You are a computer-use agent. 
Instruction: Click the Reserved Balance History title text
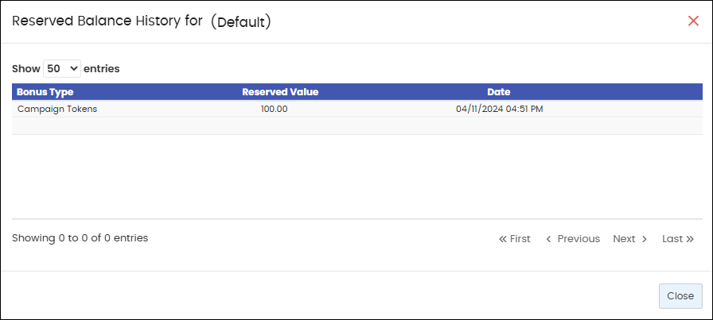pos(107,21)
